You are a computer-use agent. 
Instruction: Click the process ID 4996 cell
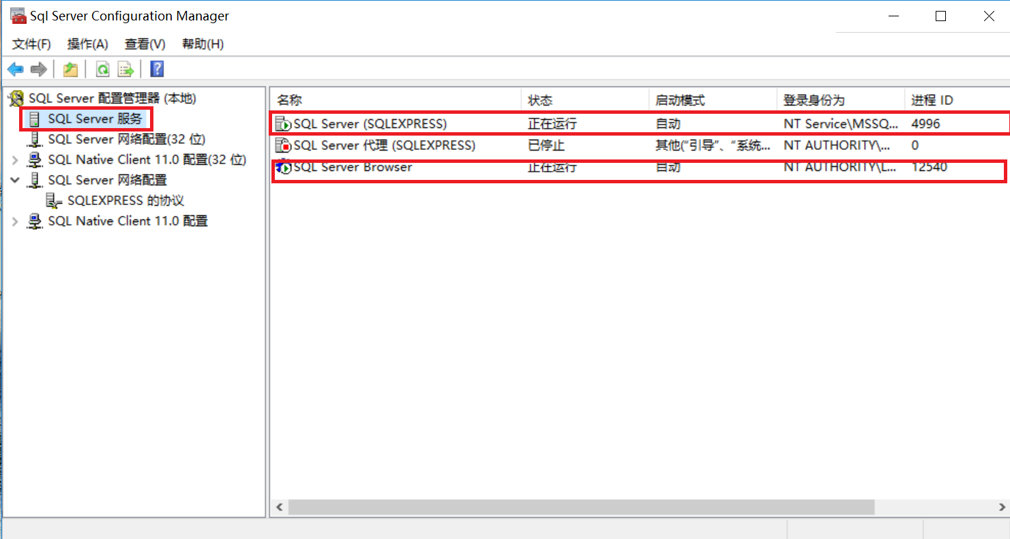pos(925,124)
